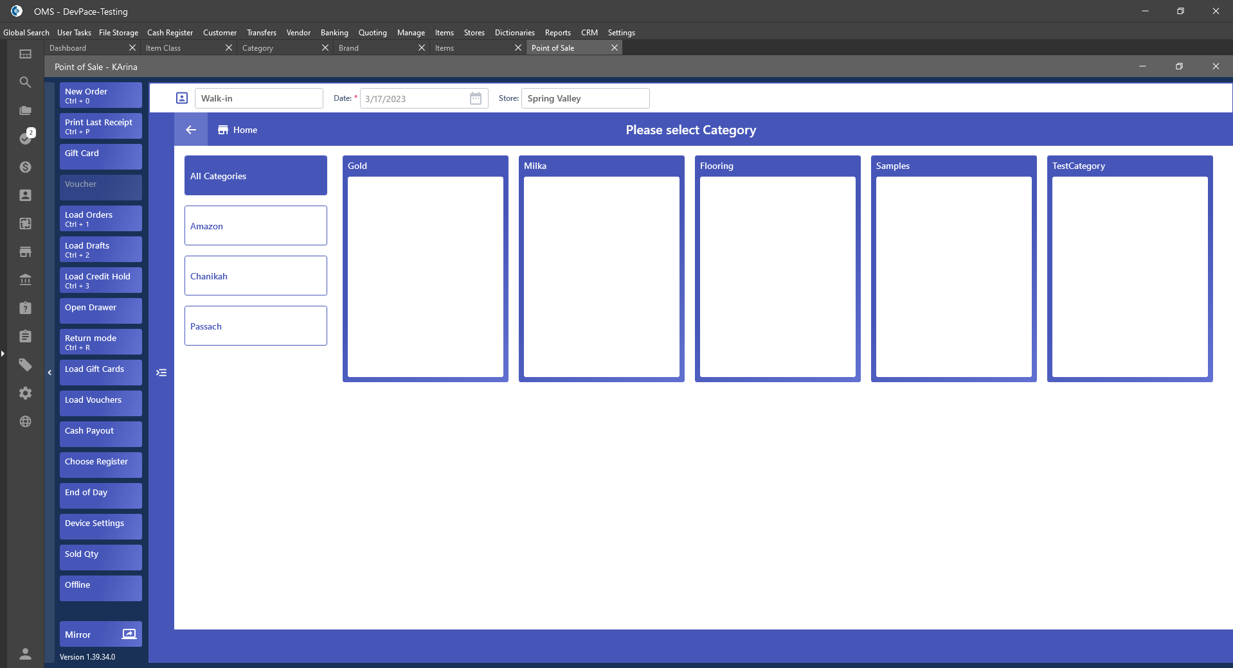
Task: Close the Category tab
Action: pyautogui.click(x=325, y=48)
